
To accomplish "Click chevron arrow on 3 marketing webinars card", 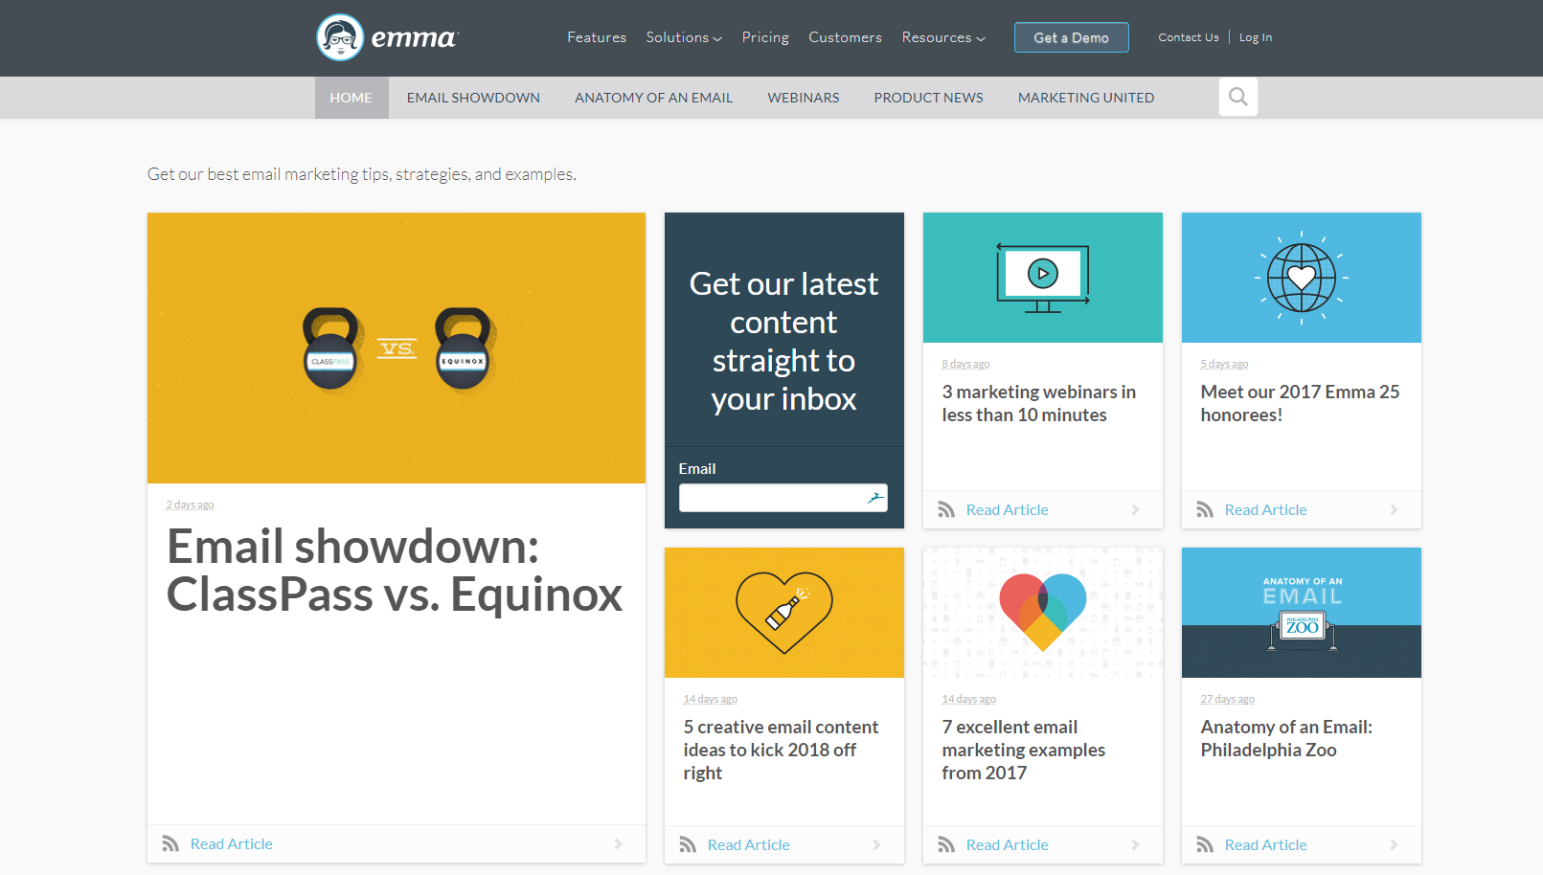I will click(x=1135, y=509).
